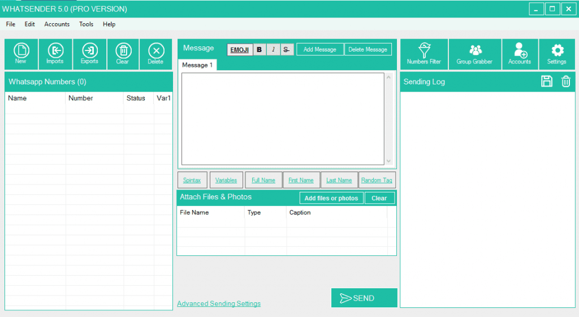Click the Exports icon
The height and width of the screenshot is (317, 579).
[x=89, y=54]
